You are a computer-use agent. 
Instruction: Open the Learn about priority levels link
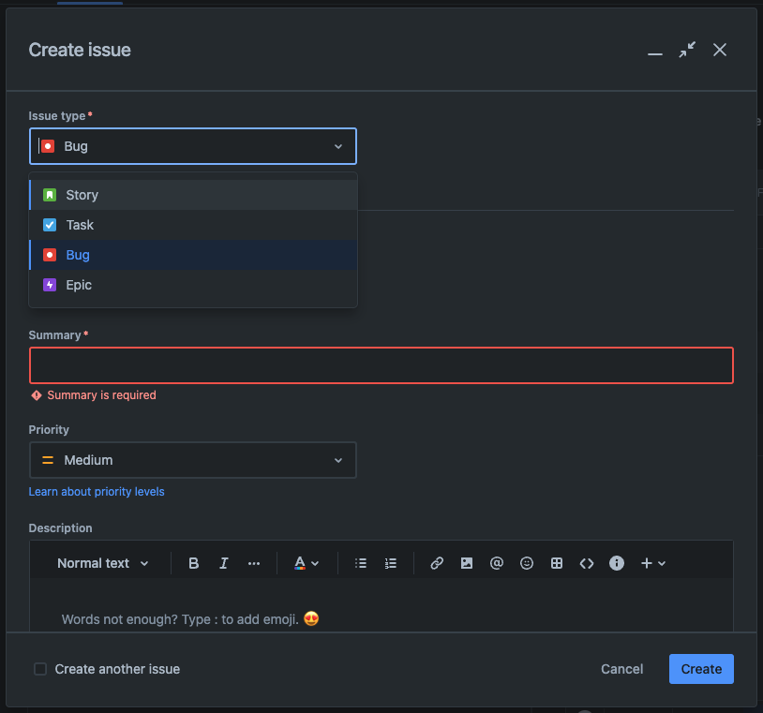coord(97,491)
